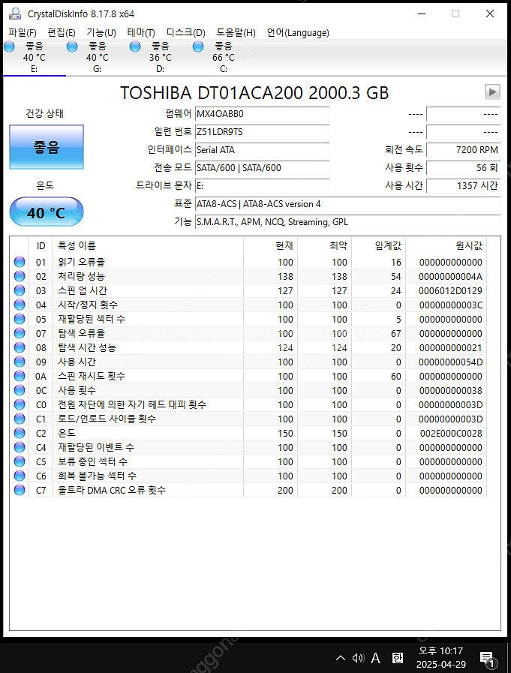Click the disk title TOSHIBA DT01ACA200 2000.3 GB
Viewport: 511px width, 673px height.
[x=254, y=93]
